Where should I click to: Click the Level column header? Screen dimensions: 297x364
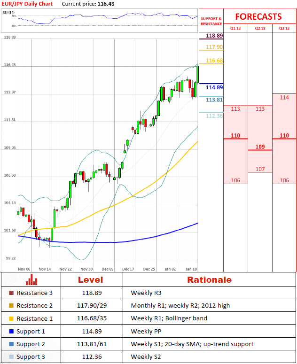click(91, 280)
